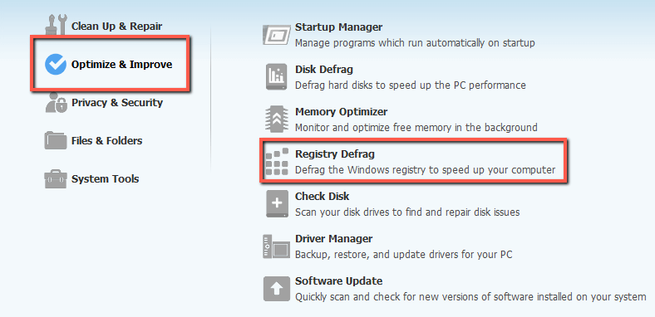Open the Software Update description text
655x317 pixels.
(x=470, y=297)
